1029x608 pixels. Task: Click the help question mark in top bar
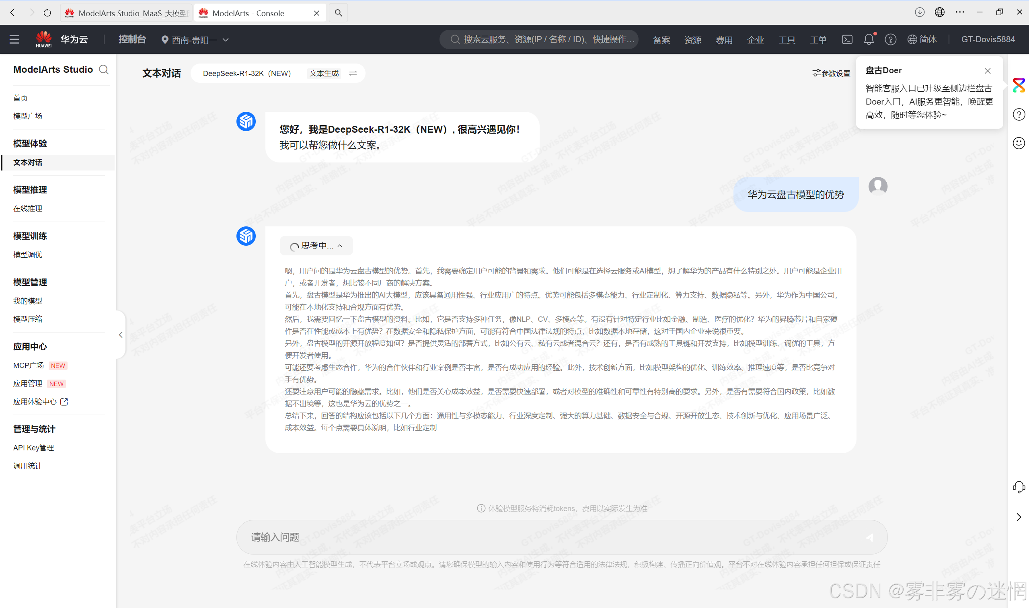coord(890,39)
